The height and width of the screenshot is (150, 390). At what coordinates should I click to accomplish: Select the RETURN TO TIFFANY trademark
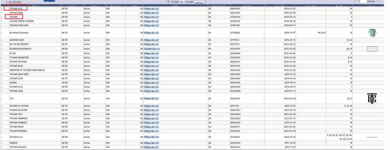19,106
